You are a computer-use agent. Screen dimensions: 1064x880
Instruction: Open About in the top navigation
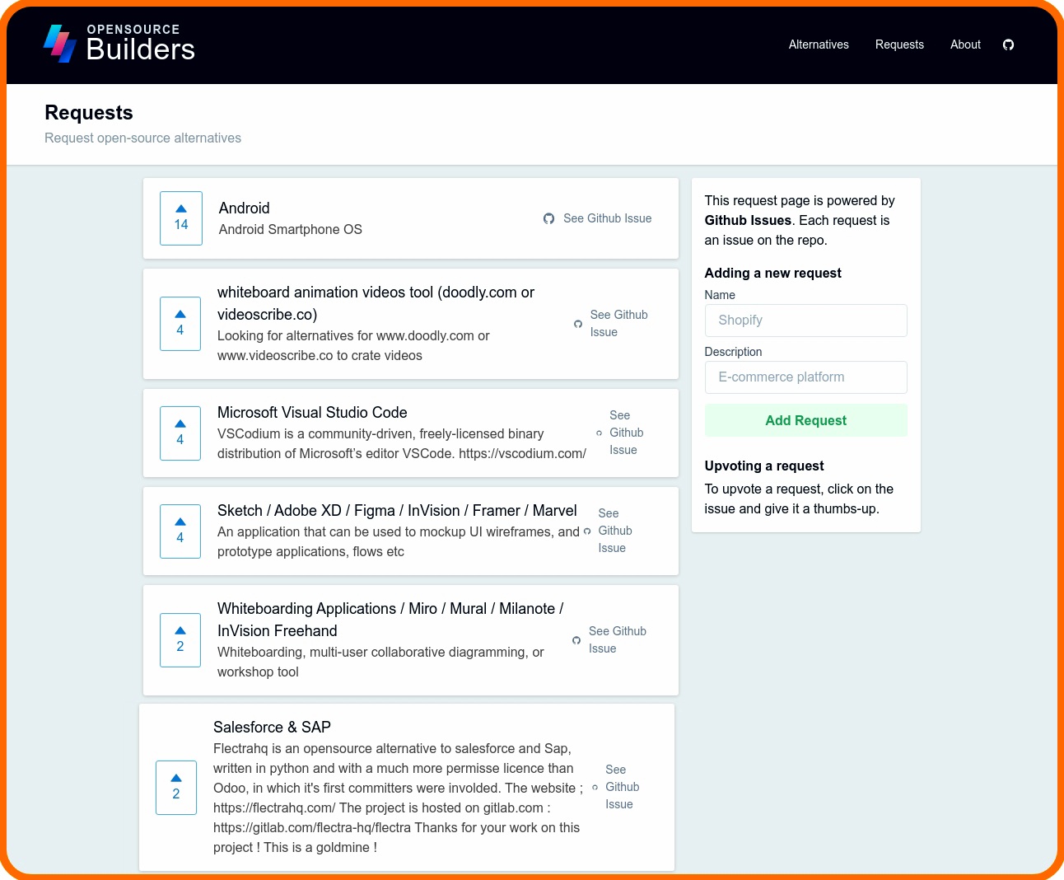[x=965, y=44]
